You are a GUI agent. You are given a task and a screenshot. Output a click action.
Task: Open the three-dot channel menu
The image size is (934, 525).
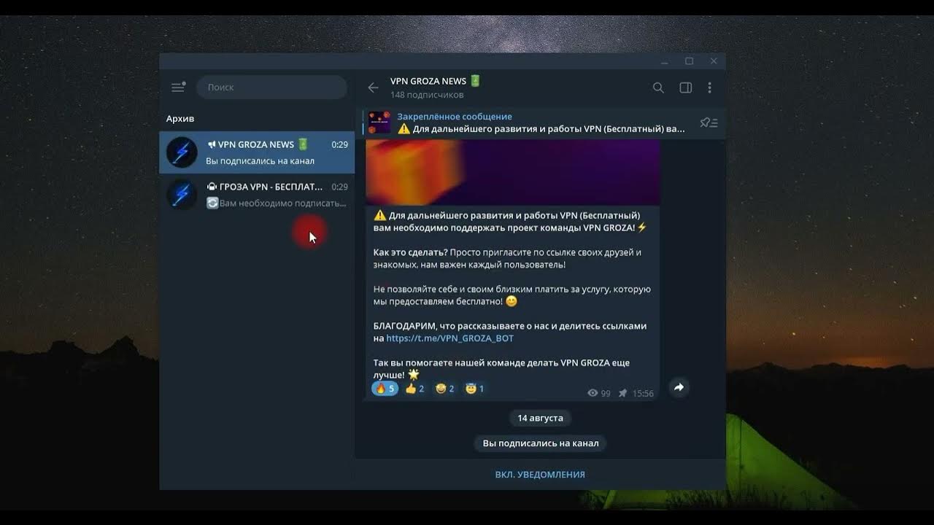(709, 87)
